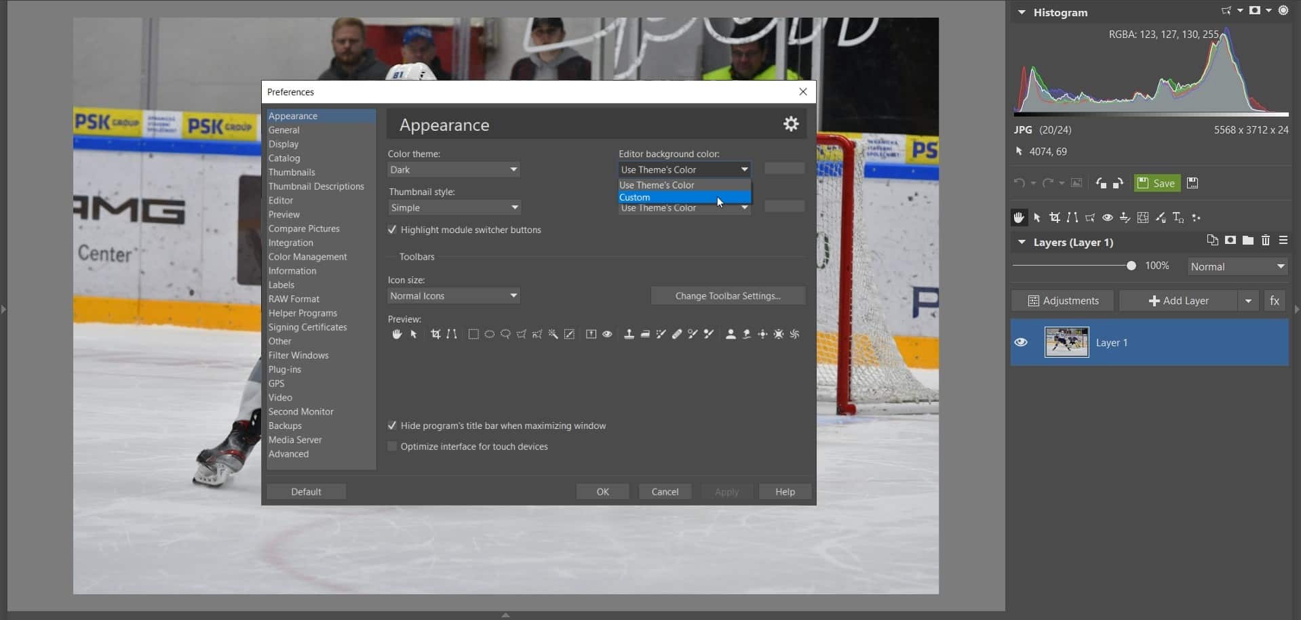
Task: Click the preview lasso selection icon
Action: [x=505, y=334]
